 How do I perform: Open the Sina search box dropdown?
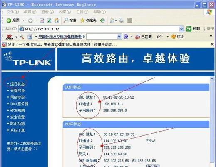(119, 37)
